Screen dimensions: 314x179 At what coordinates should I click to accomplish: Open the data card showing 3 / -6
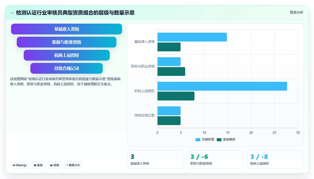(x=215, y=159)
